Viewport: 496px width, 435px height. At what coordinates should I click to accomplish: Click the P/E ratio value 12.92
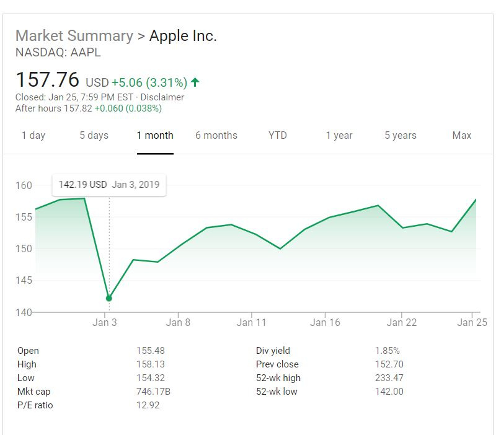click(148, 405)
